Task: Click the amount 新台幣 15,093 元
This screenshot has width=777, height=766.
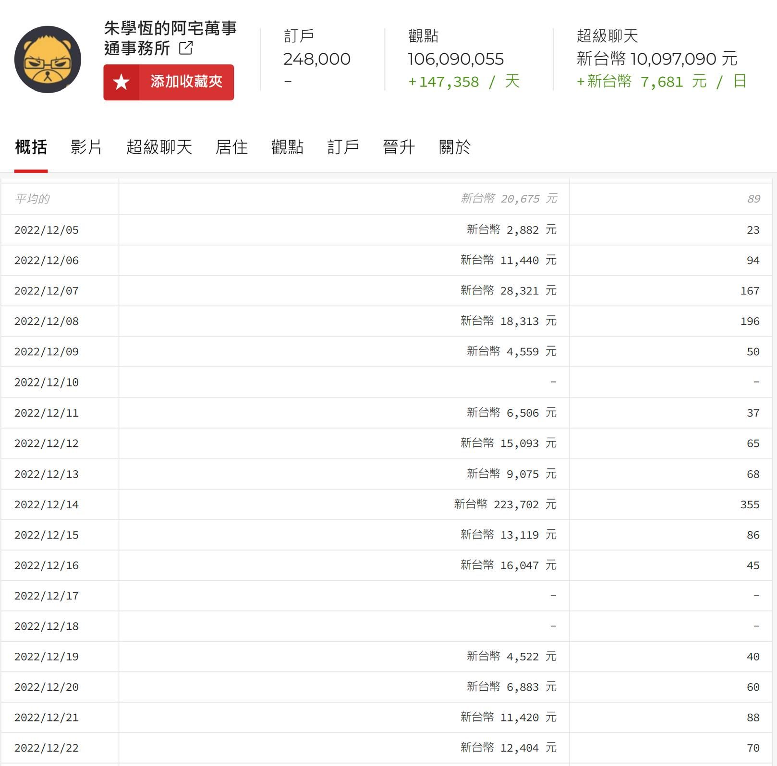Action: point(509,443)
